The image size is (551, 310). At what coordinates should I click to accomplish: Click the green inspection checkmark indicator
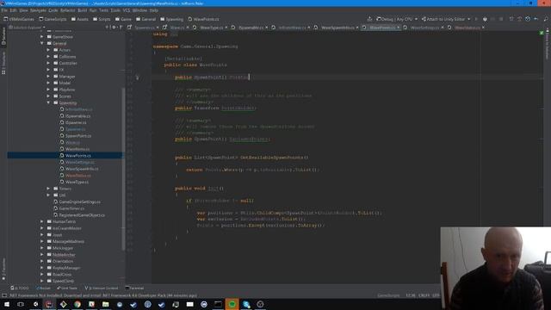click(542, 33)
